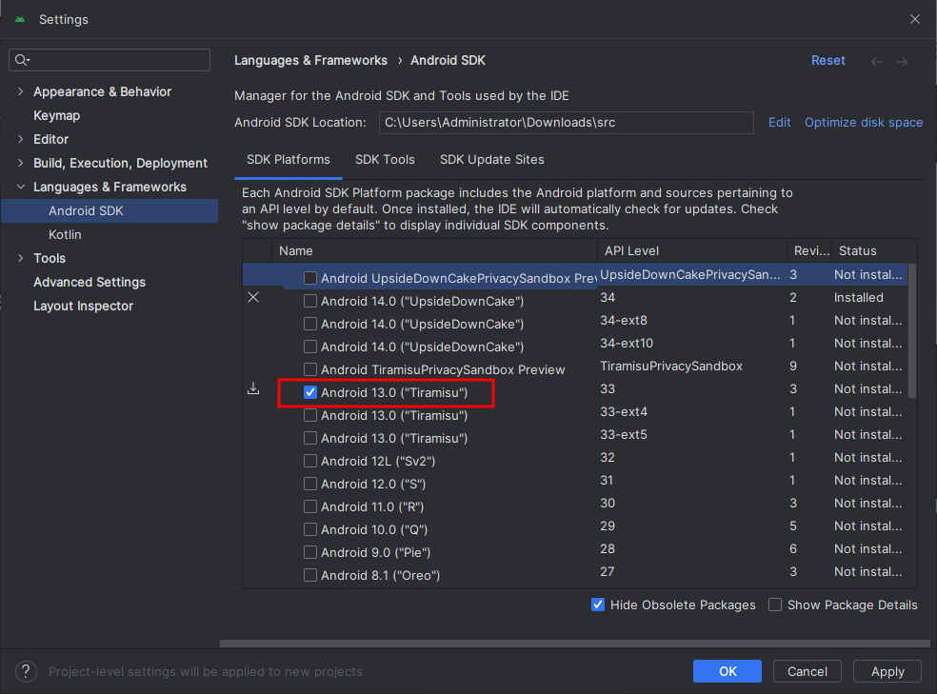Viewport: 937px width, 694px height.
Task: Click the "Installed" status cell
Action: (859, 297)
